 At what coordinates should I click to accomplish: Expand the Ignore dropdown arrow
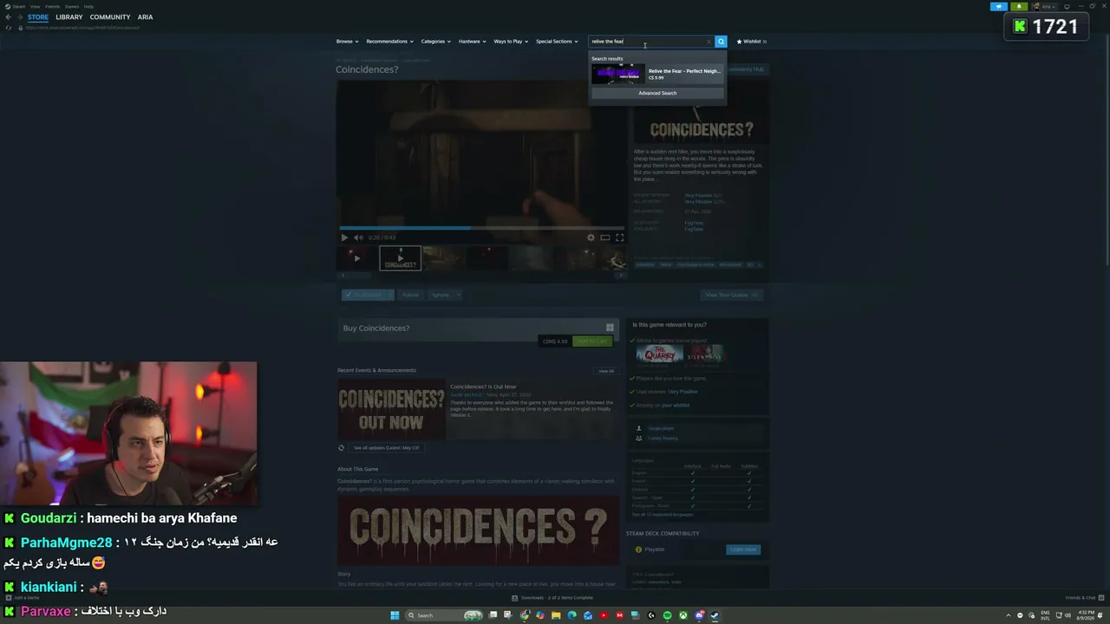(458, 295)
